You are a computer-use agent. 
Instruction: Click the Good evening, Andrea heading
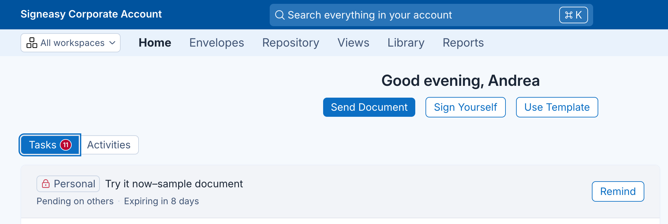tap(460, 80)
